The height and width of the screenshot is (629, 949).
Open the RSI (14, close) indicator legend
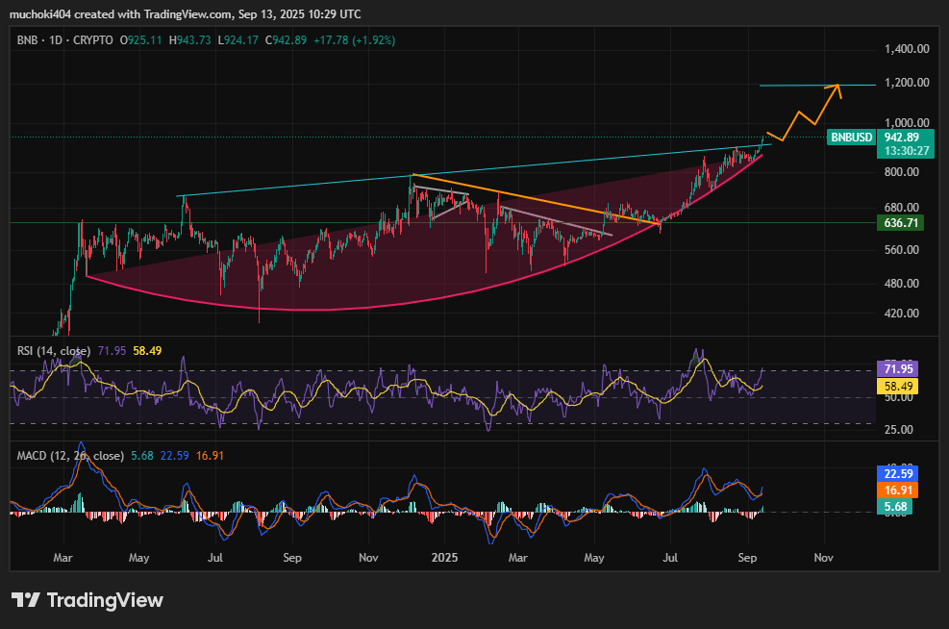click(54, 351)
